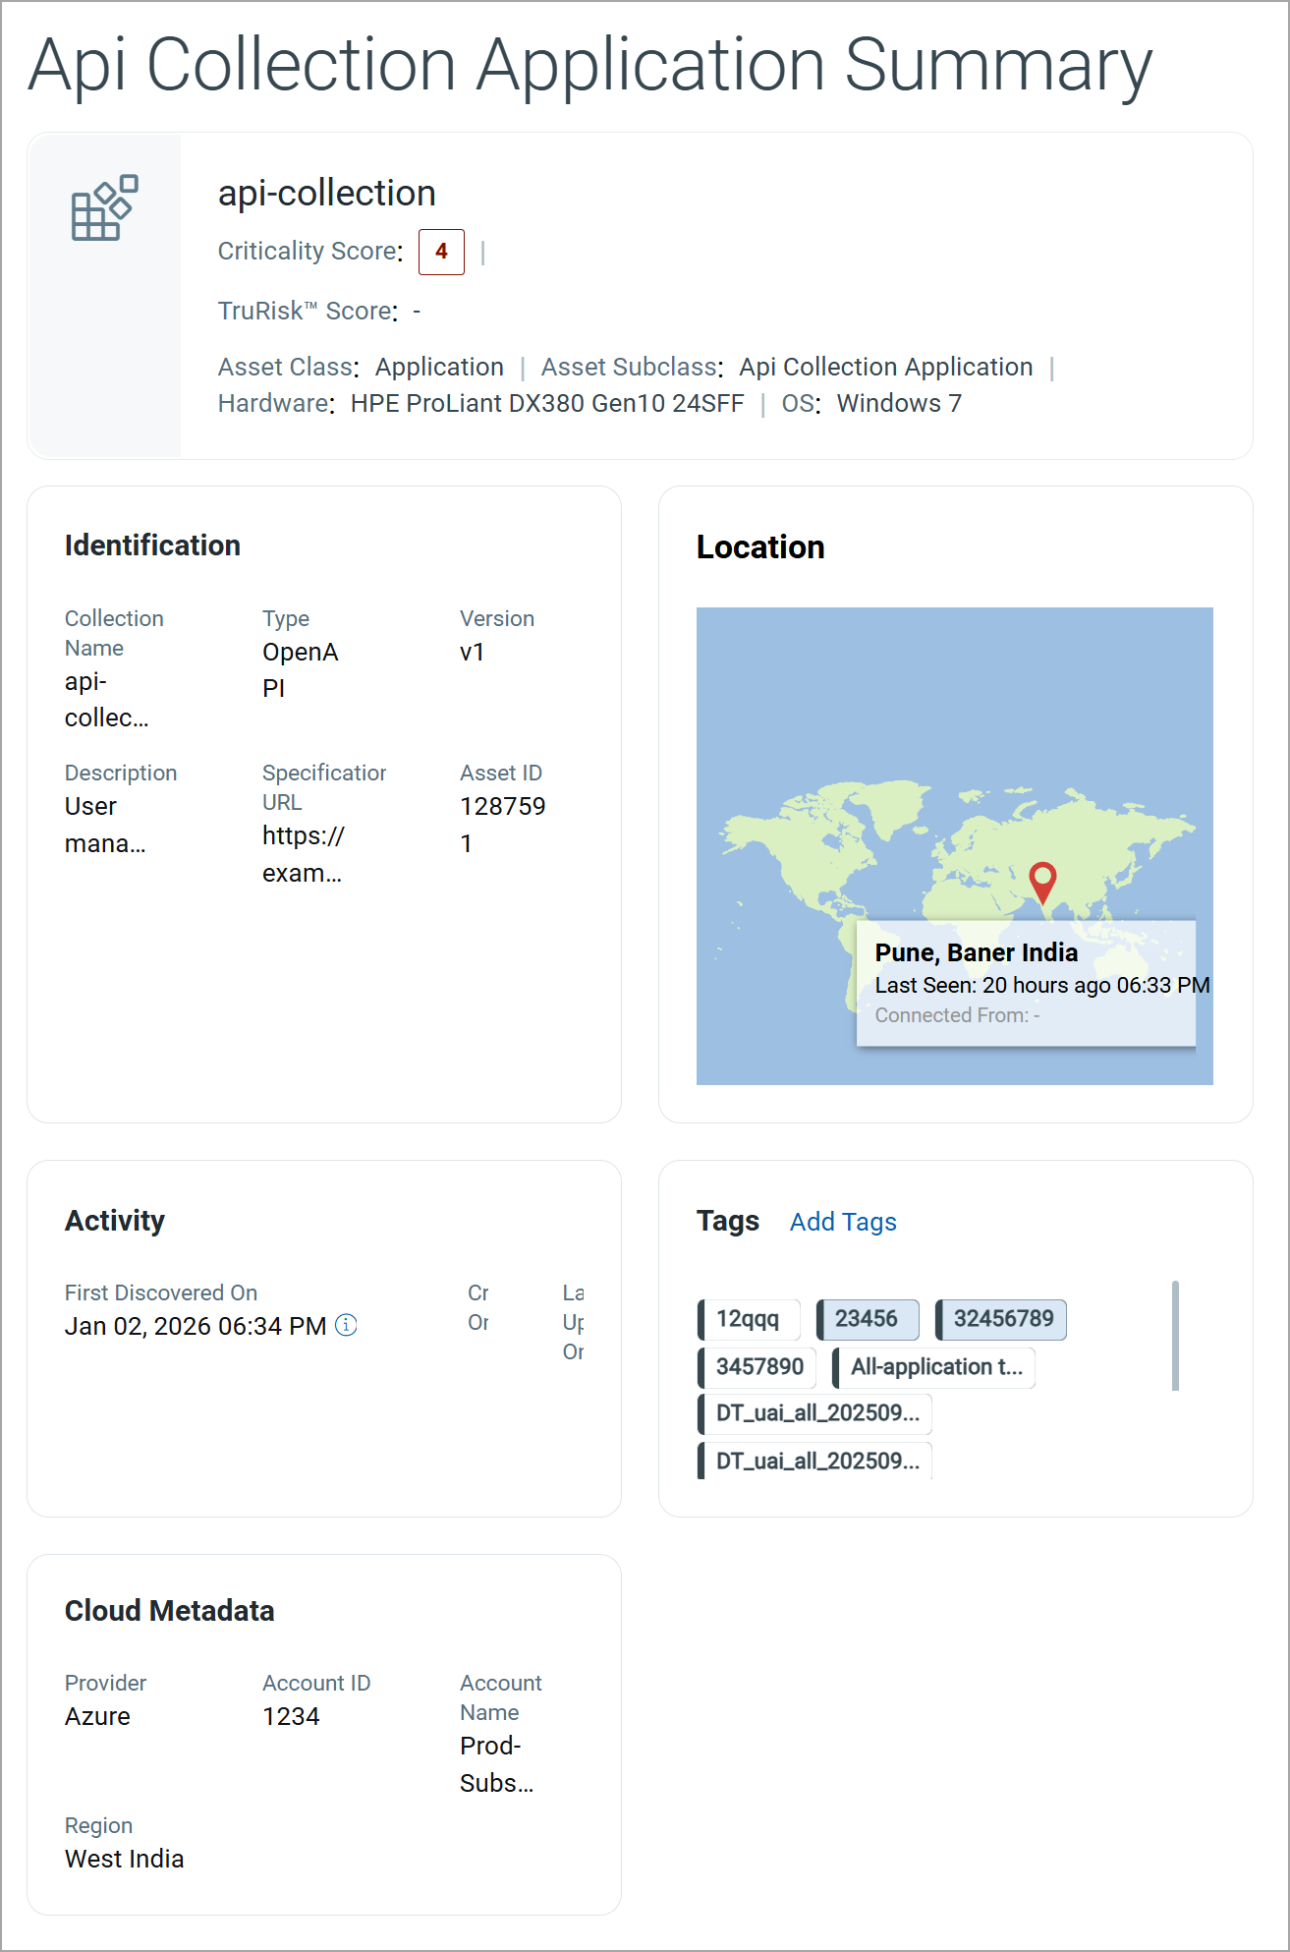Click the world map in Location panel

click(x=955, y=846)
